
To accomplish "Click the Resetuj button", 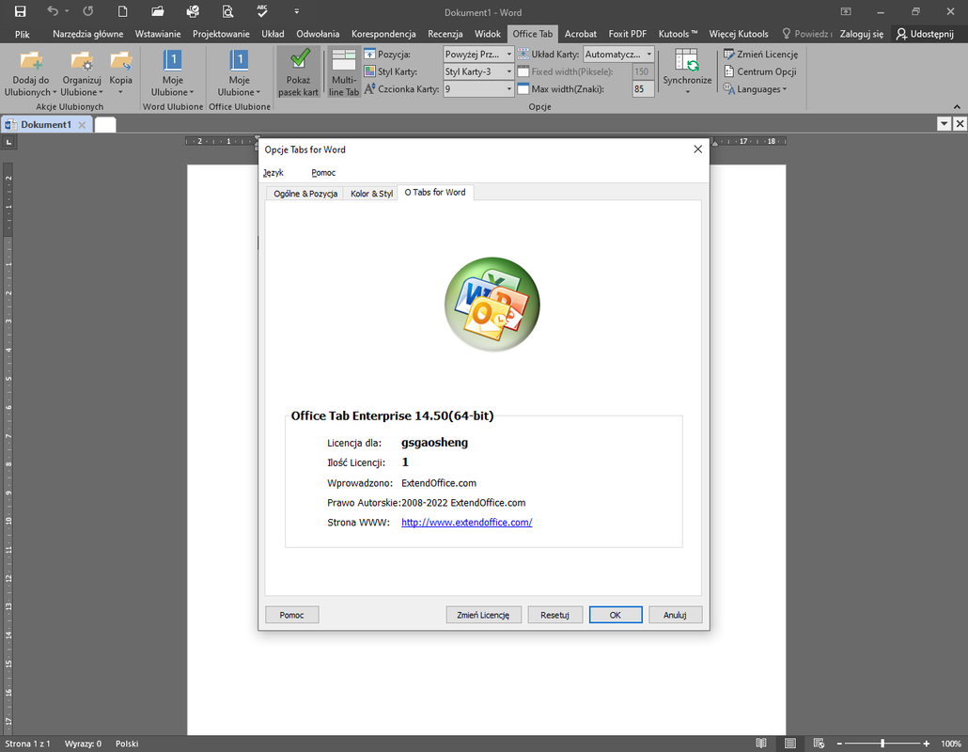I will tap(555, 615).
